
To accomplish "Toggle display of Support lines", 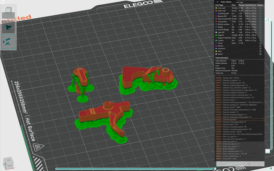I will [x=260, y=35].
